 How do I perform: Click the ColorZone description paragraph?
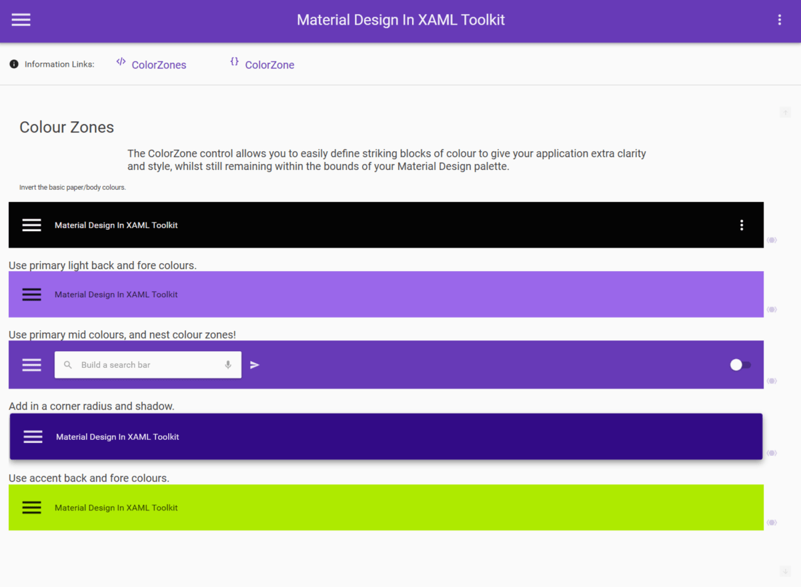(x=387, y=160)
